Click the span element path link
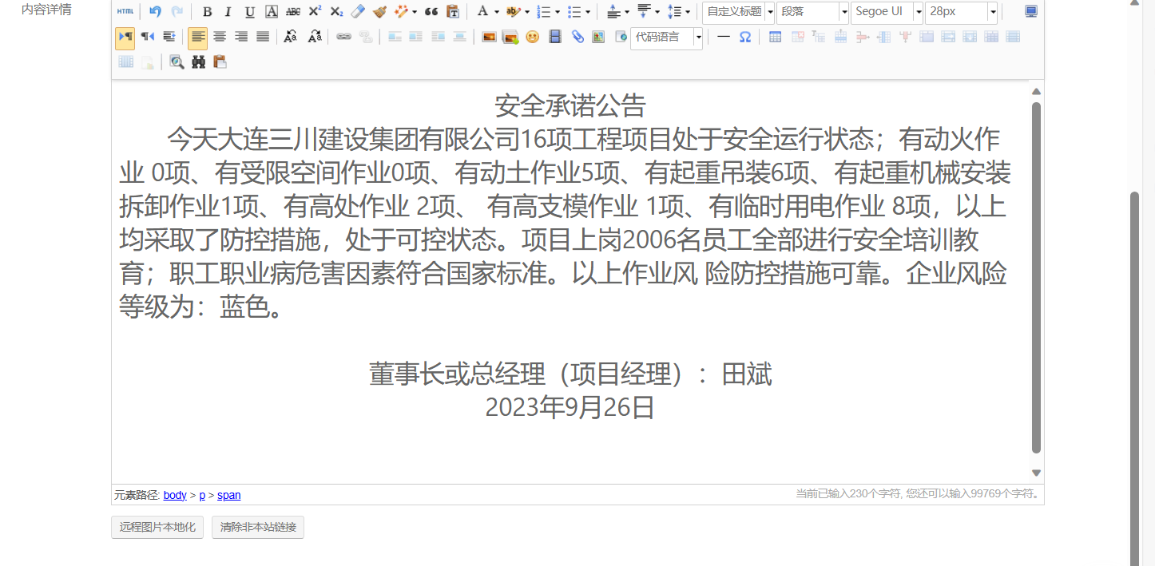This screenshot has width=1155, height=566. tap(228, 495)
